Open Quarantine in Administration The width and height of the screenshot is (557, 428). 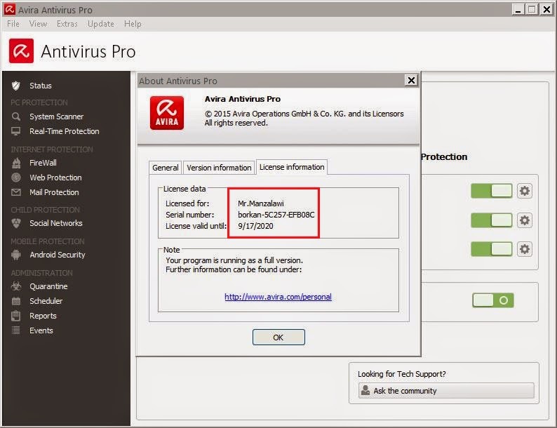point(48,286)
